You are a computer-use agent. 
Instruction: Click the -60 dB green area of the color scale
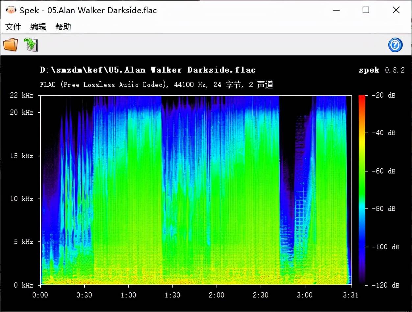[362, 171]
